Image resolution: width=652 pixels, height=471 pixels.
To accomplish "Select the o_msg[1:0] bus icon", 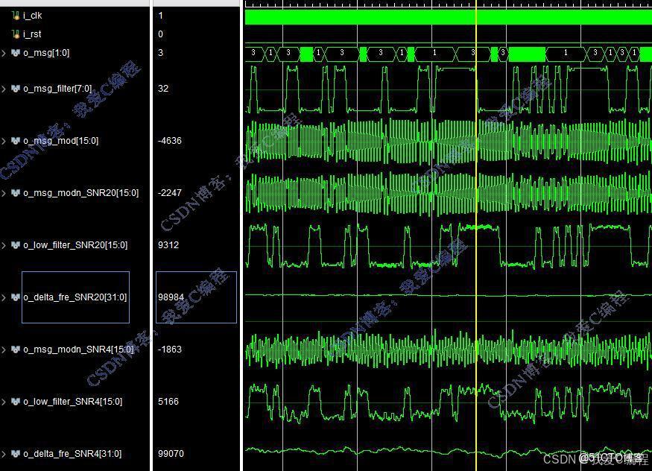I will (x=16, y=53).
